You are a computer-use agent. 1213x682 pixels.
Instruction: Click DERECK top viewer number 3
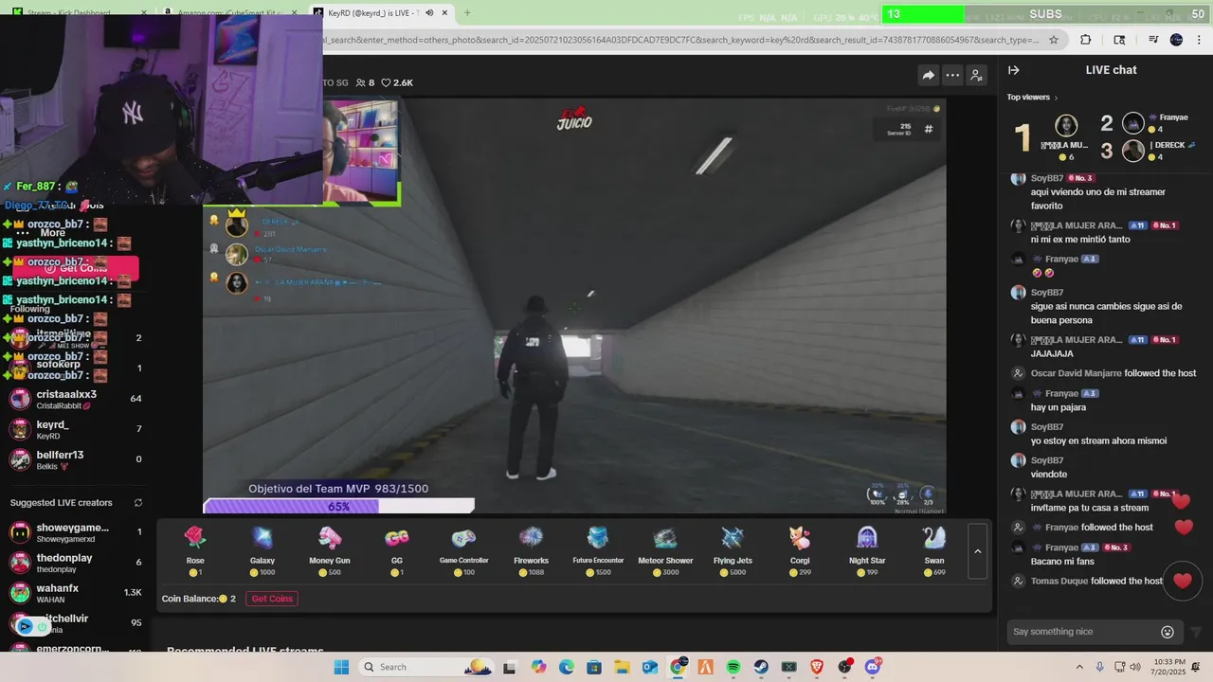(x=1148, y=151)
